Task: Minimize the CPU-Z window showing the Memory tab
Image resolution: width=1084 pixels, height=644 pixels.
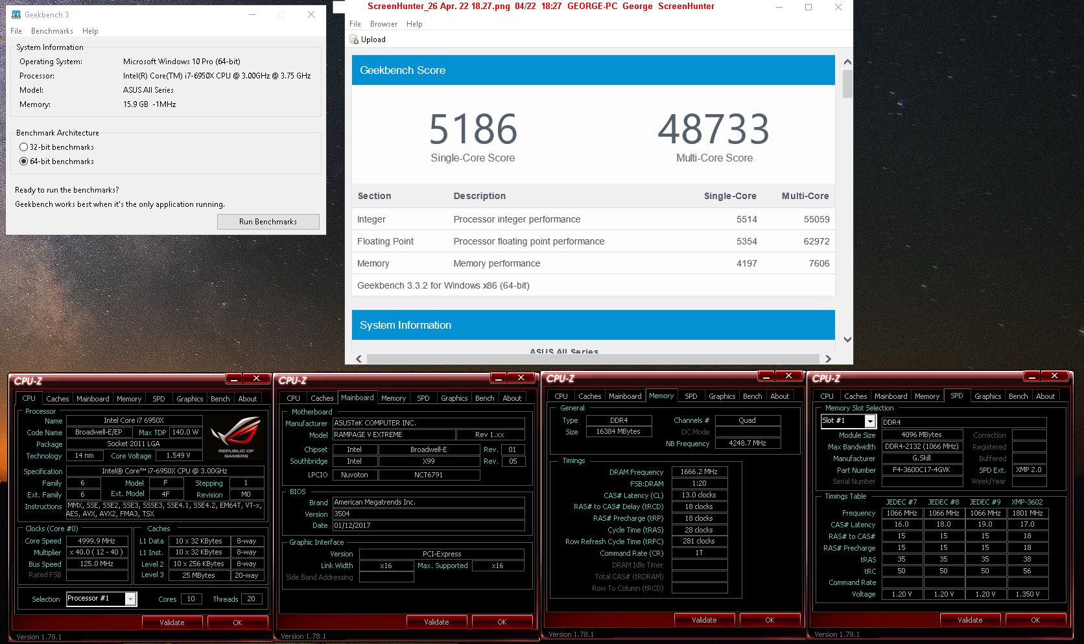Action: click(x=766, y=376)
